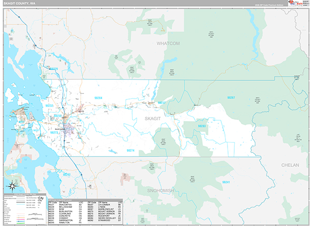Click the CHELAN county label
This screenshot has height=226, width=311.
[290, 165]
